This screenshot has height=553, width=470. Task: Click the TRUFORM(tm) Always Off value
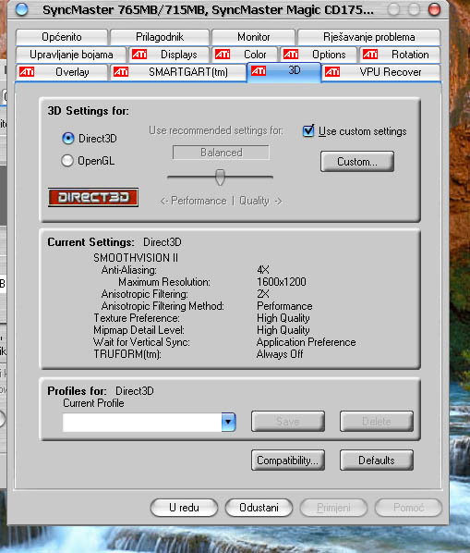click(x=280, y=354)
